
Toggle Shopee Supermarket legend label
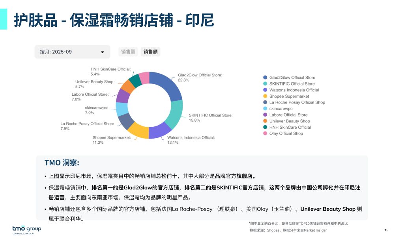[289, 96]
